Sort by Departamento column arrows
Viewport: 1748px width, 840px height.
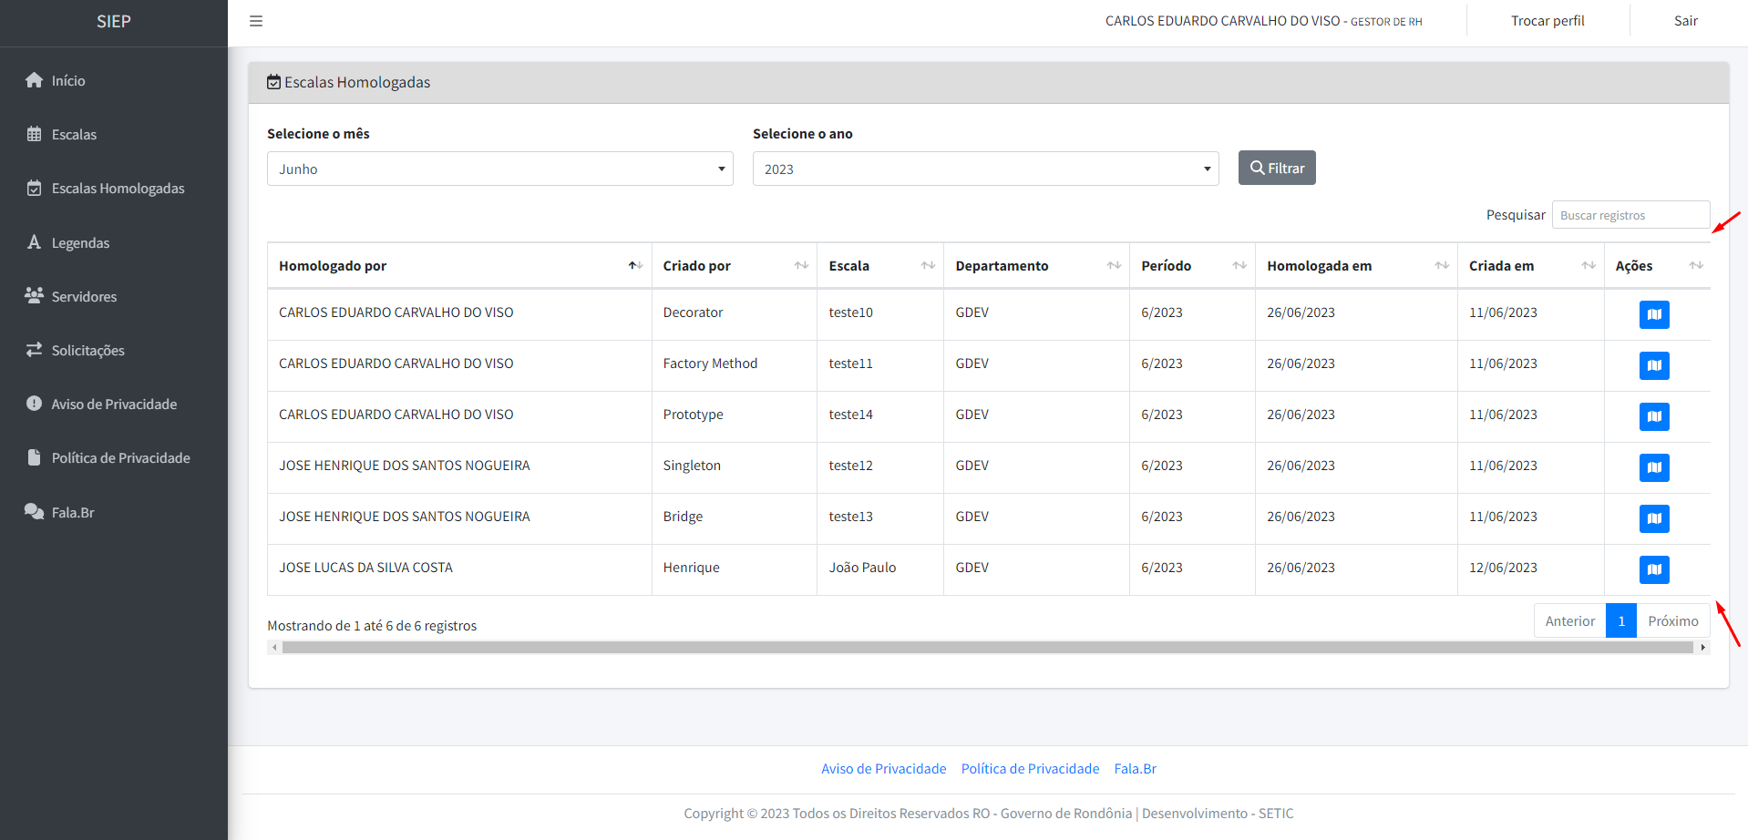pos(1114,265)
